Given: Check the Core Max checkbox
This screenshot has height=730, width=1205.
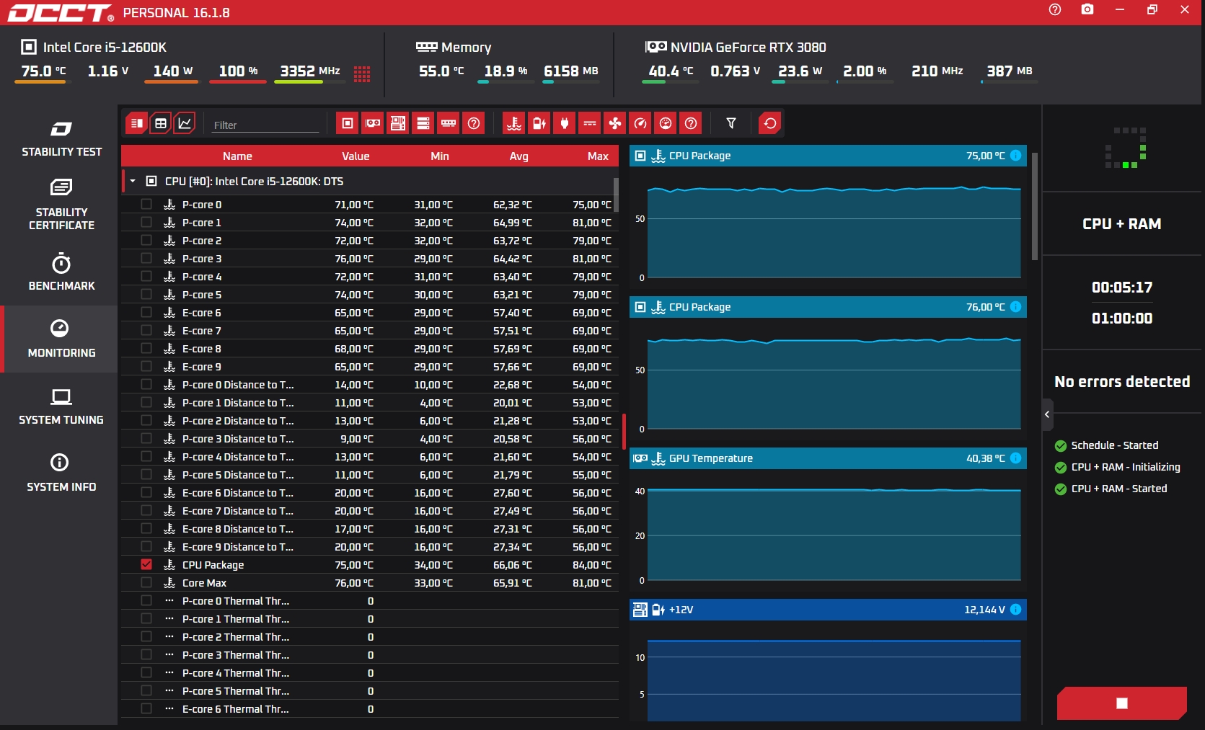Looking at the screenshot, I should [x=146, y=583].
